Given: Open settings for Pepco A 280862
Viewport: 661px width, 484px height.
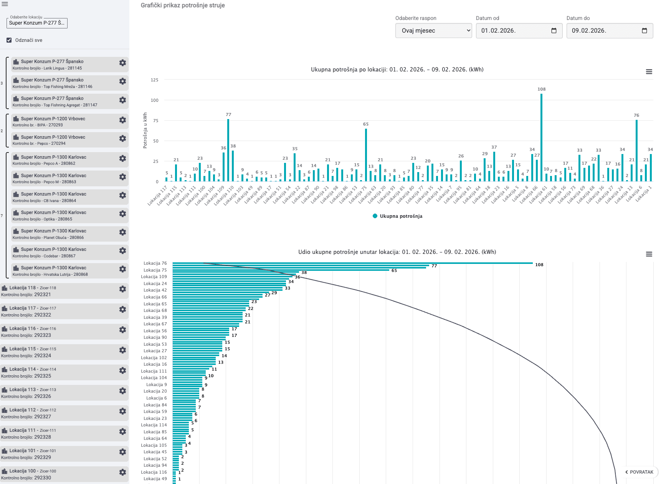Looking at the screenshot, I should [122, 159].
